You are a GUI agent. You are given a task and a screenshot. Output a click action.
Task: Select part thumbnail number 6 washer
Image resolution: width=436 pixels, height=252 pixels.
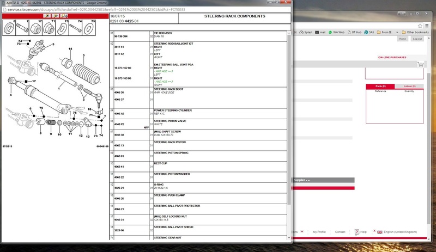tap(9, 28)
